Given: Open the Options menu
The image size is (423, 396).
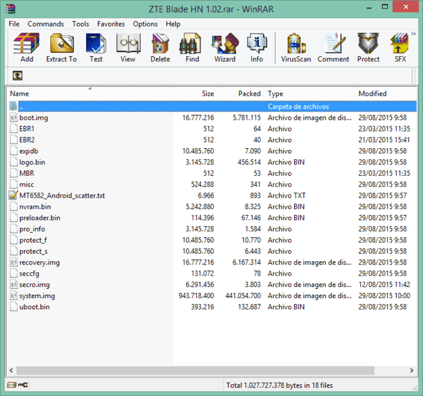Looking at the screenshot, I should point(145,24).
